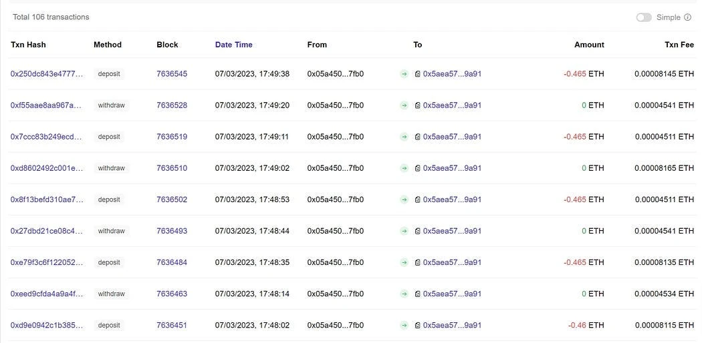Click green arrow icon in block 7636484 row
The image size is (702, 343).
click(x=404, y=262)
